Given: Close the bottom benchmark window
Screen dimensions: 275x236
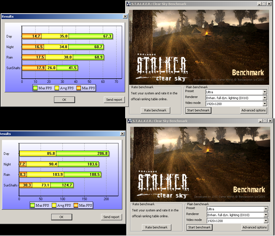Looking at the screenshot, I should click(270, 121).
